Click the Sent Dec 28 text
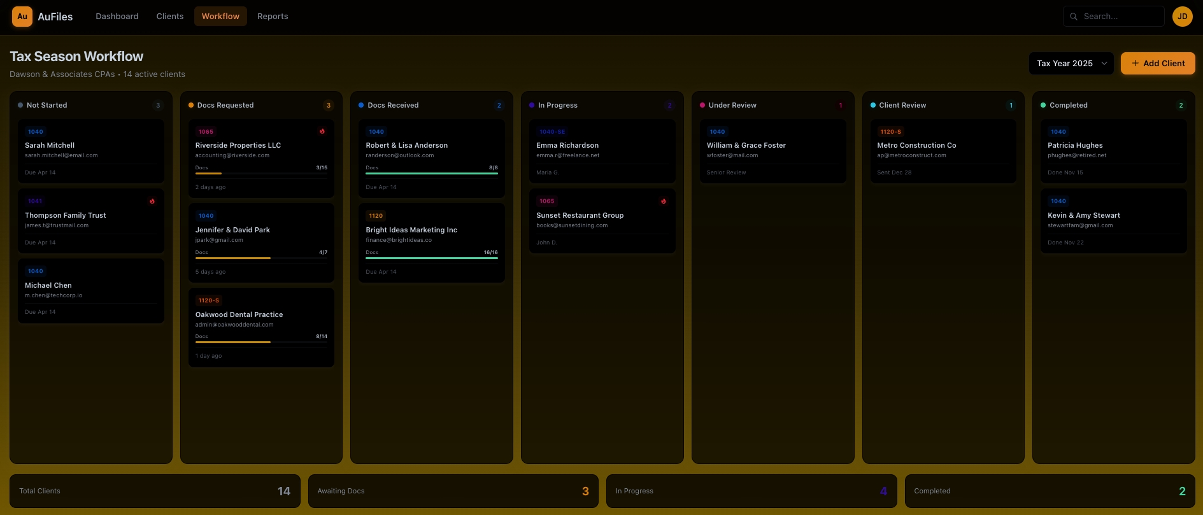This screenshot has width=1203, height=515. (x=894, y=173)
